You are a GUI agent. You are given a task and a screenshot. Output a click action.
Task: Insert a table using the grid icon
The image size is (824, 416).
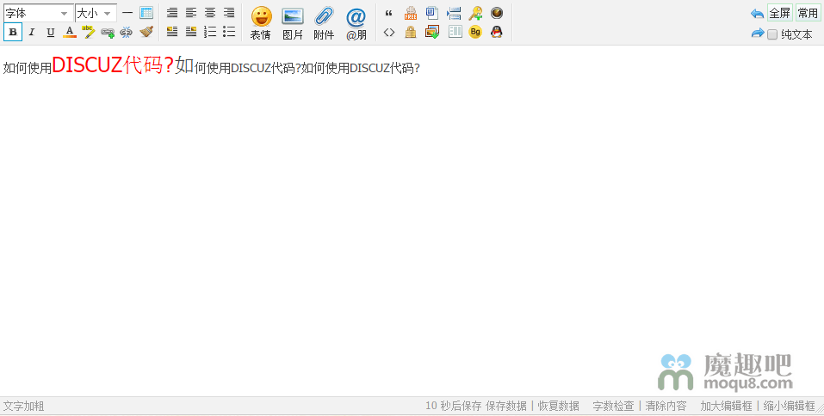click(146, 13)
